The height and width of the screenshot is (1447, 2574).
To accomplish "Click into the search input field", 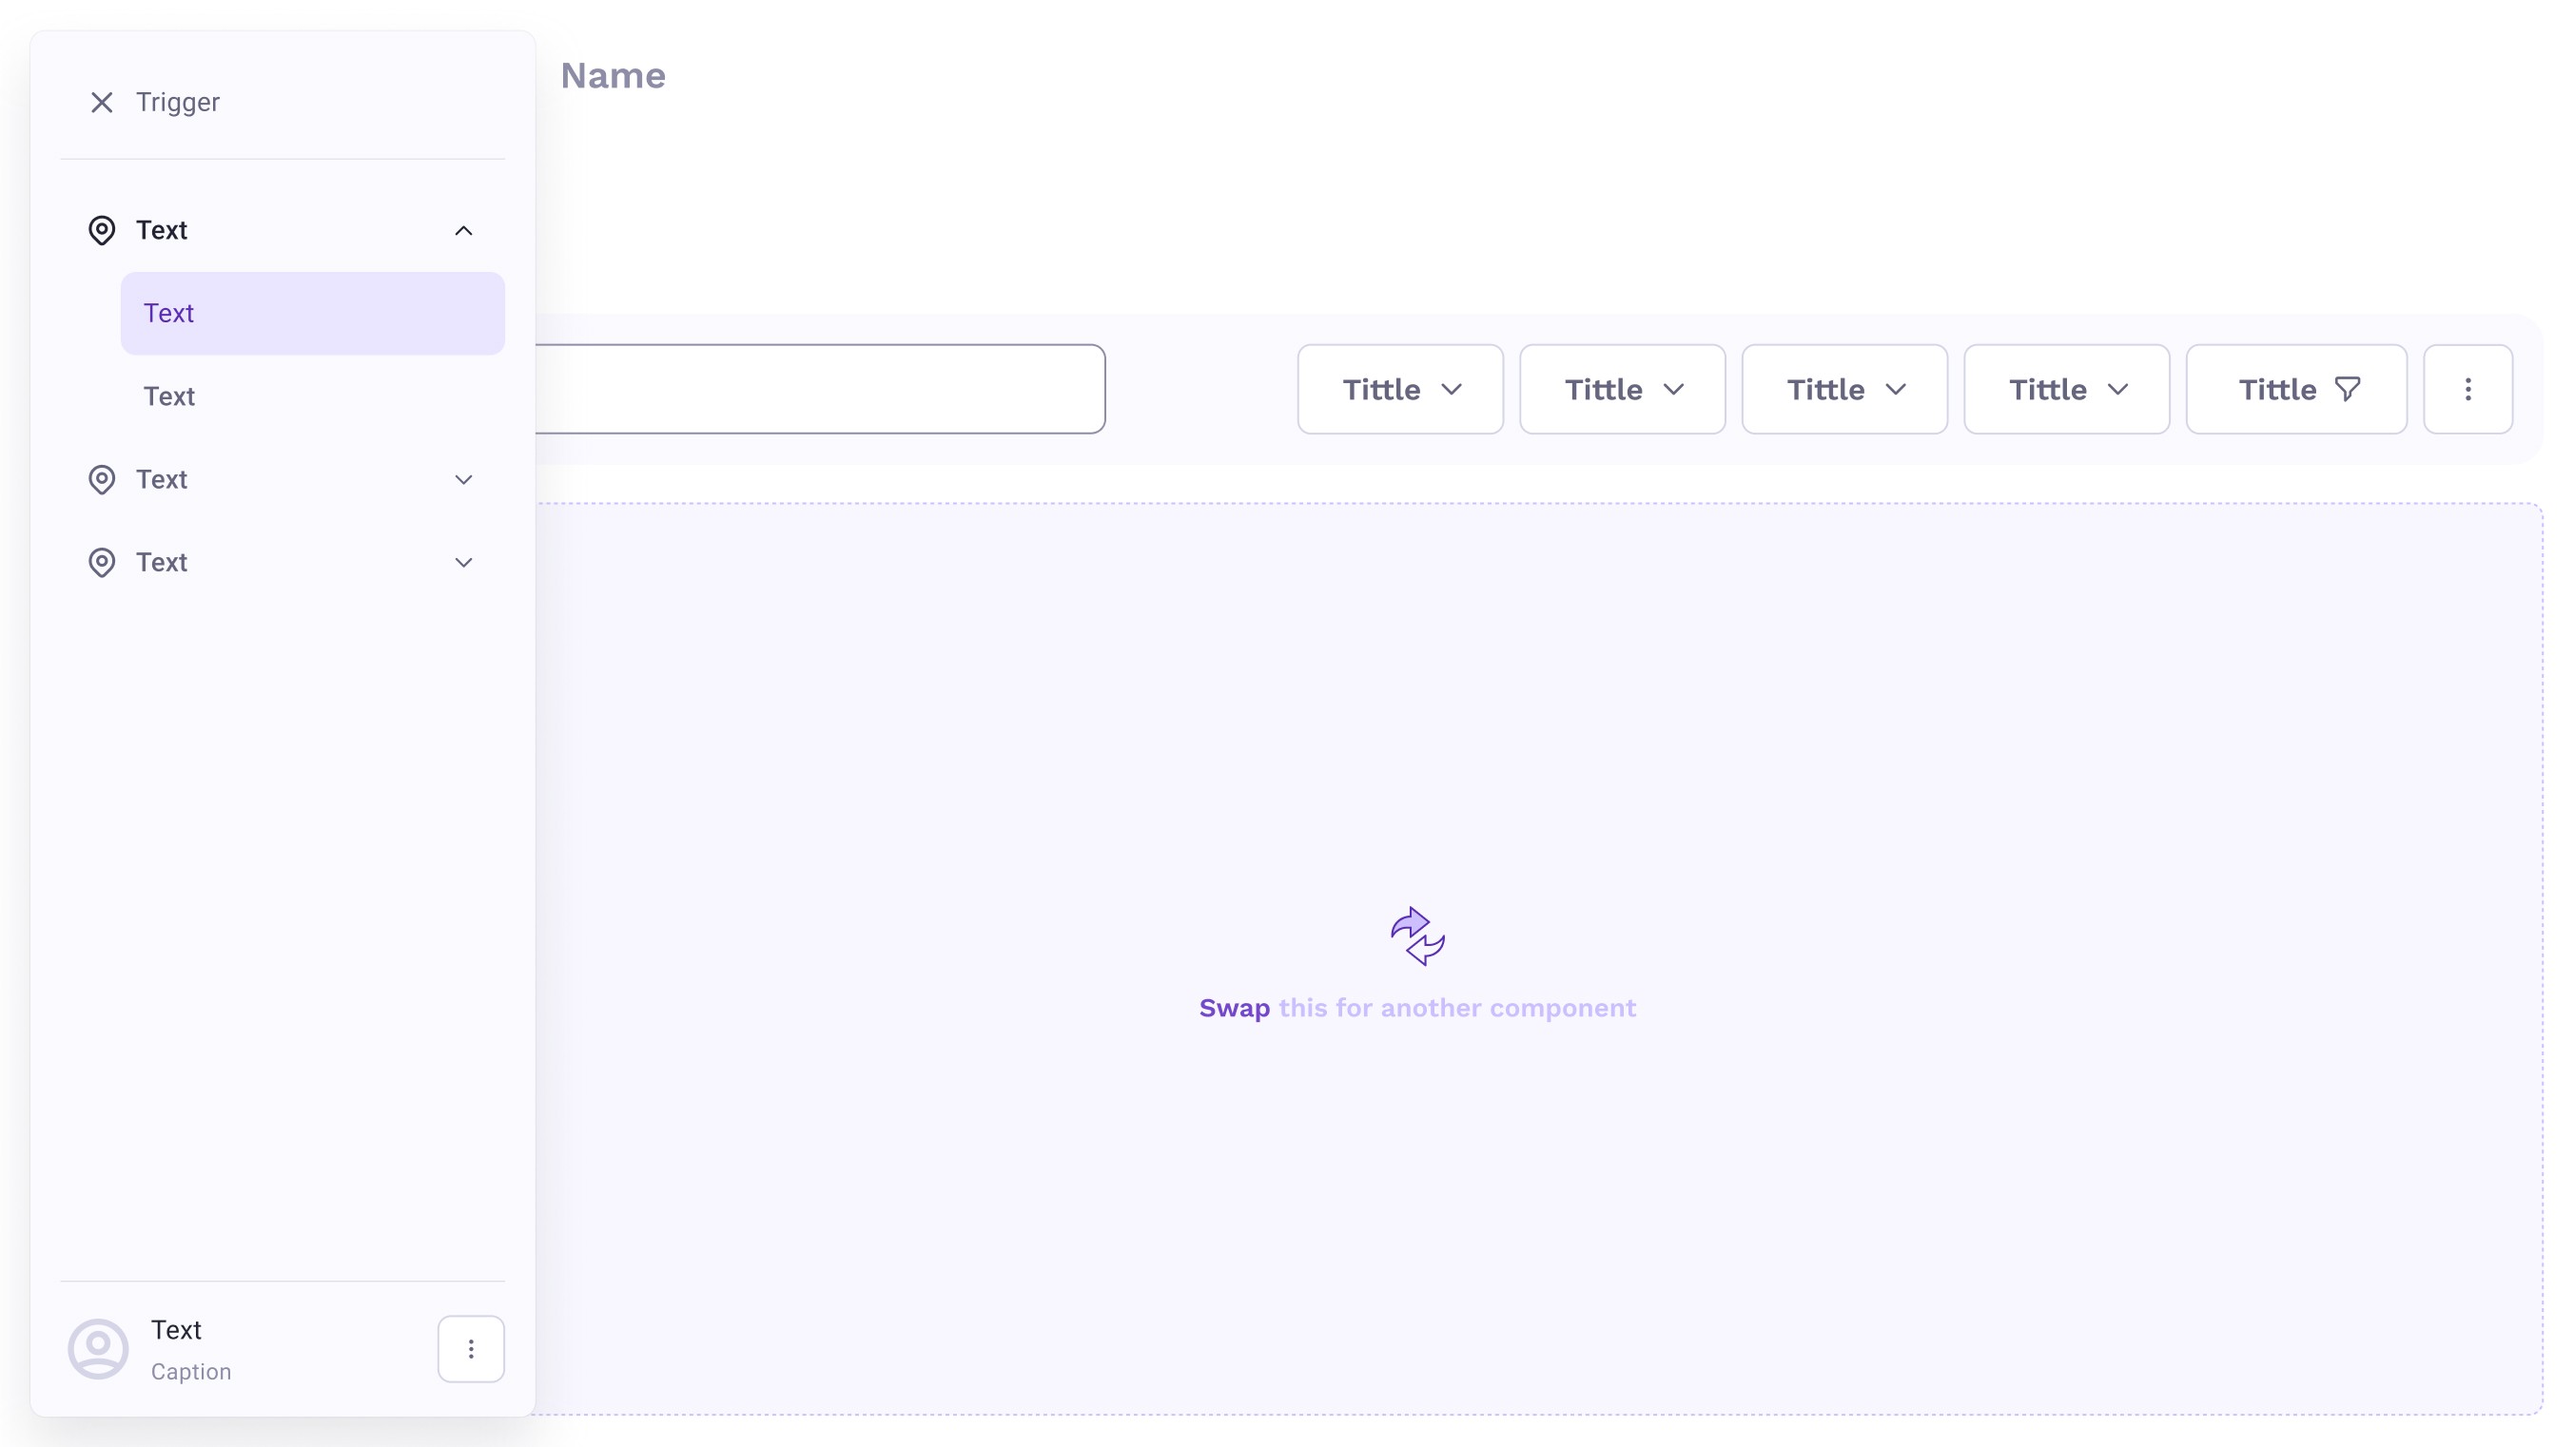I will 819,389.
